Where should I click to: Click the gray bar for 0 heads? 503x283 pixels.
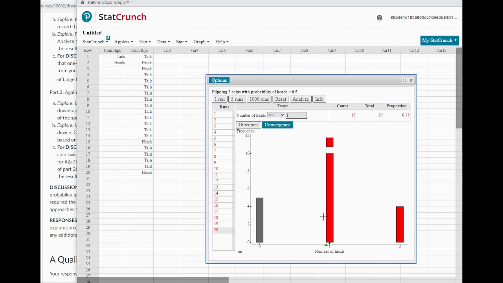259,220
